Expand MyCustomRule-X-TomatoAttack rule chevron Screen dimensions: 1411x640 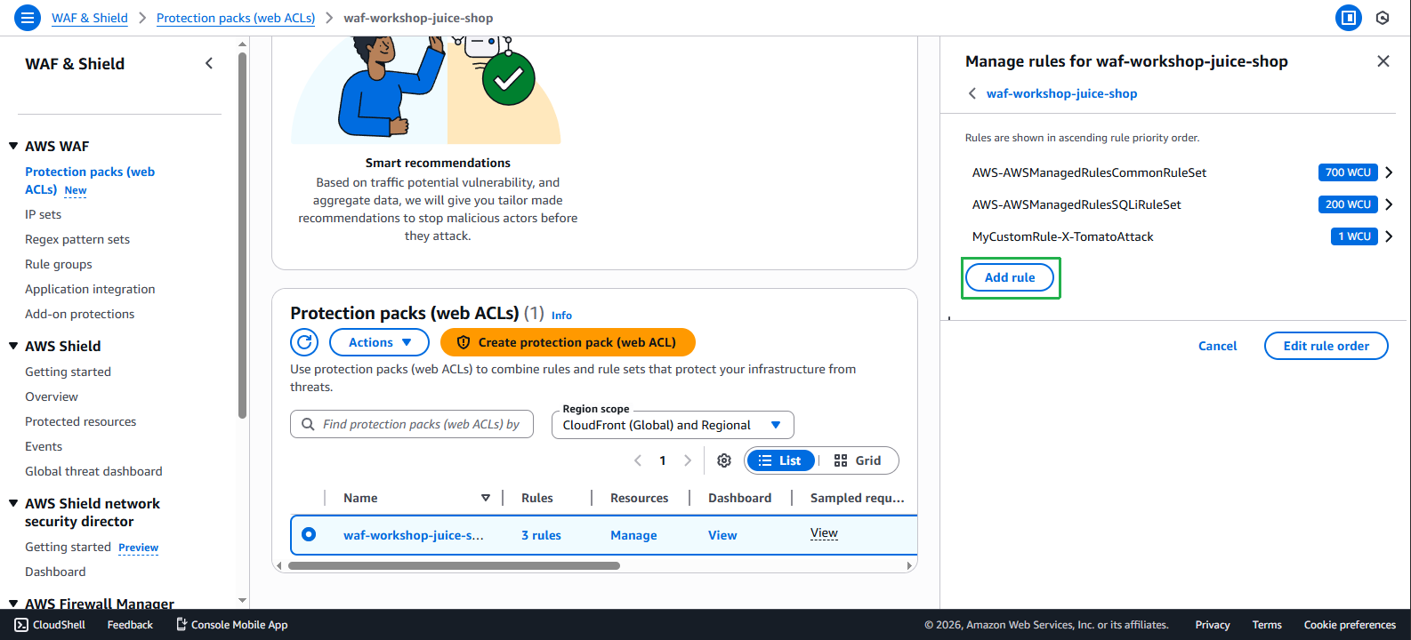(x=1389, y=236)
